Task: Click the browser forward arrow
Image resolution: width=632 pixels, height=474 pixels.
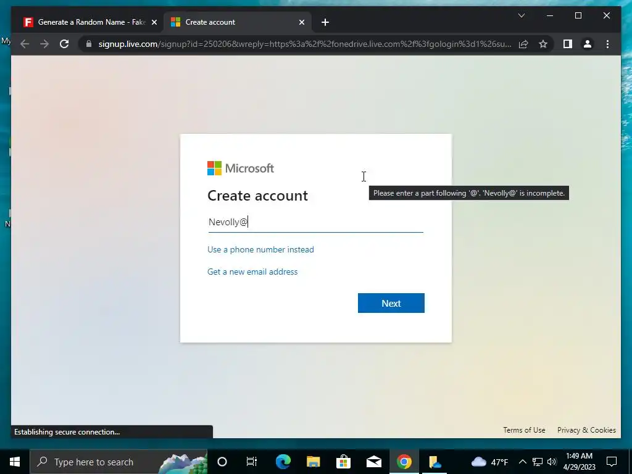Action: pyautogui.click(x=44, y=44)
